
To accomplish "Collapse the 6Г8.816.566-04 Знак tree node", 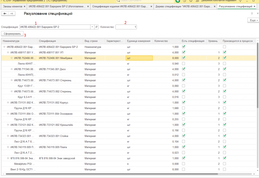I will pos(8,158).
